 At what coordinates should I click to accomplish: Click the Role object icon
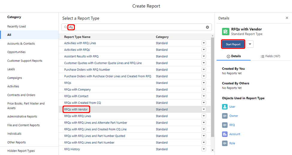point(225,143)
